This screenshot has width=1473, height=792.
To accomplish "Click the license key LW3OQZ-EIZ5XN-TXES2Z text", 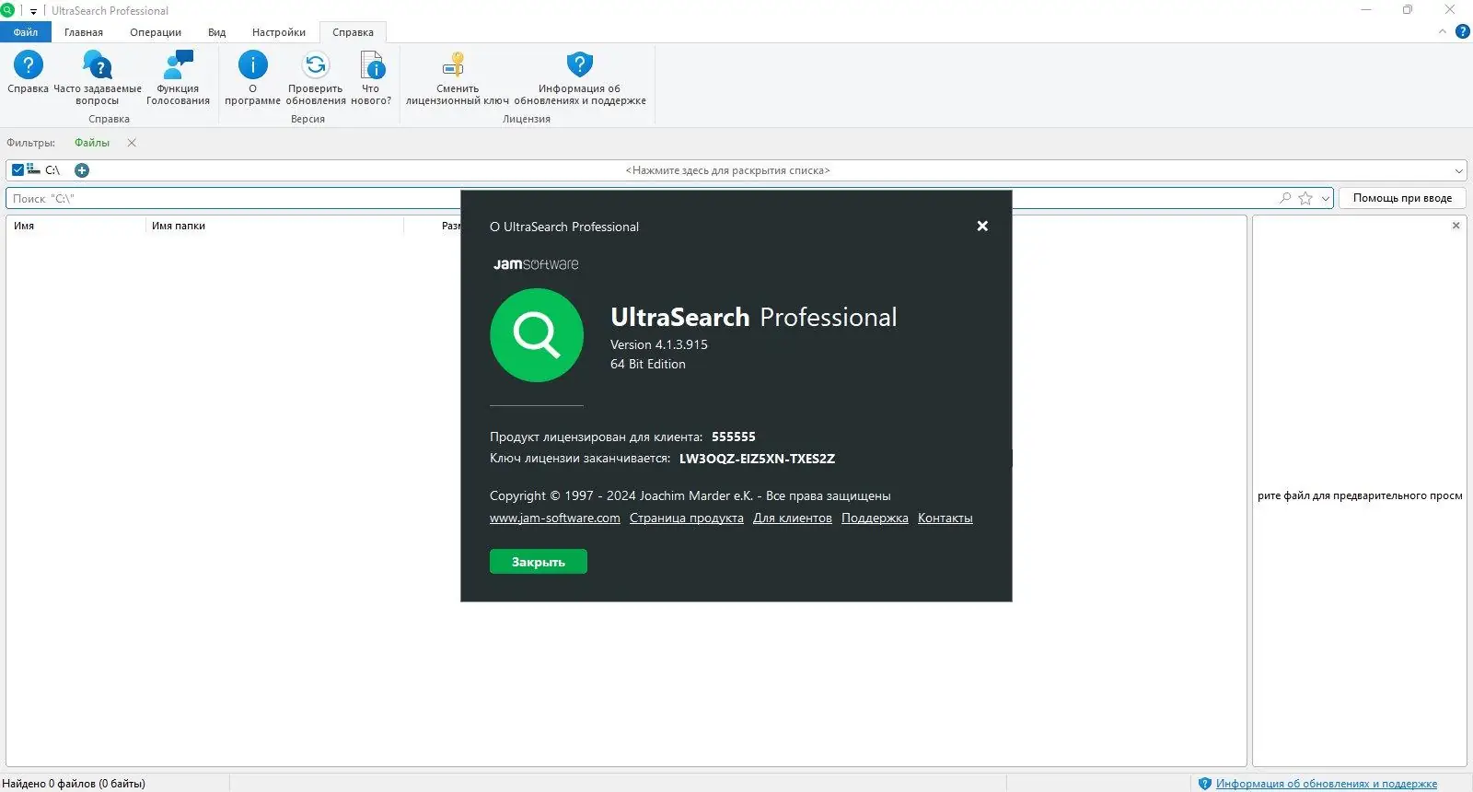I will tap(757, 459).
